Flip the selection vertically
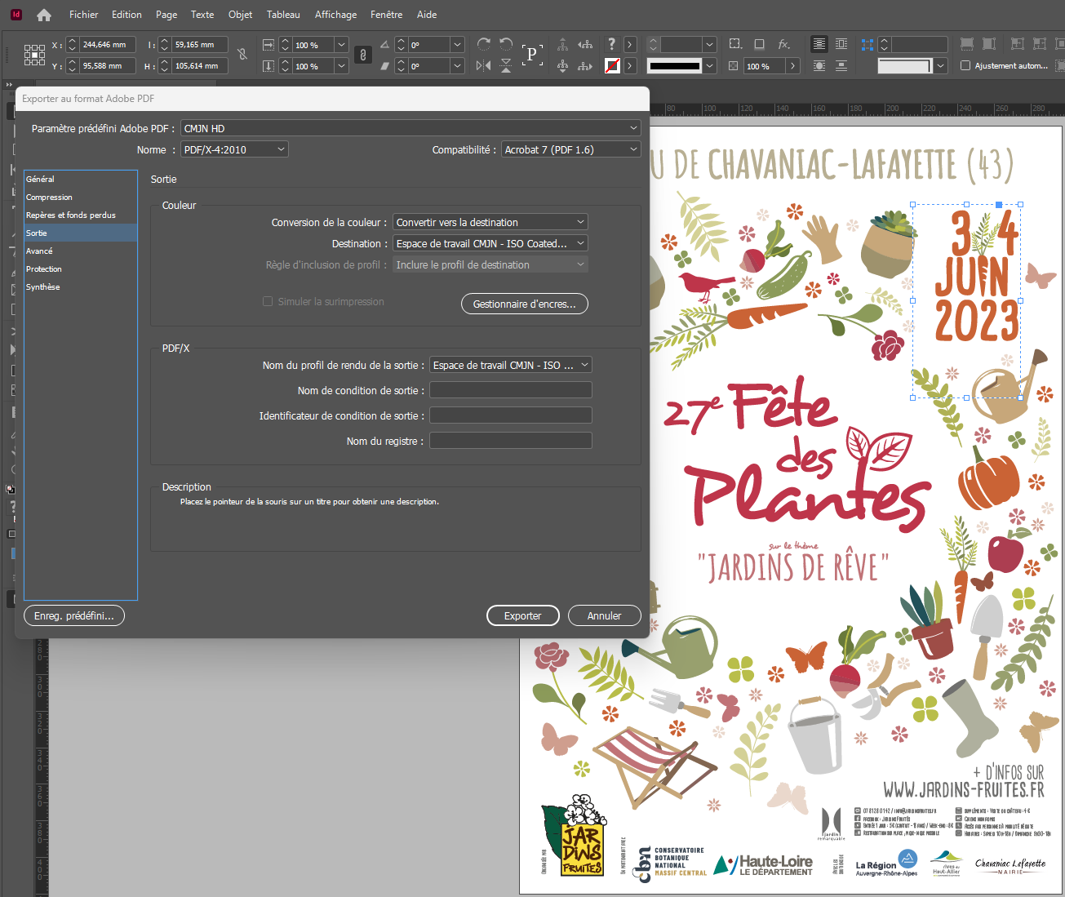The height and width of the screenshot is (897, 1065). click(x=506, y=67)
